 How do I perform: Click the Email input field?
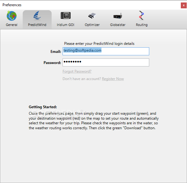[x=106, y=51]
